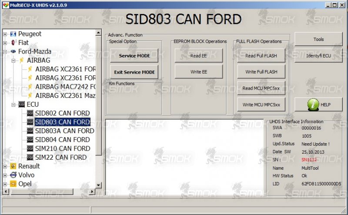Click Read MCU MPC5xx button
The height and width of the screenshot is (215, 348).
261,88
